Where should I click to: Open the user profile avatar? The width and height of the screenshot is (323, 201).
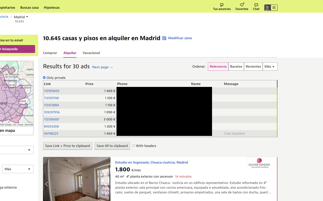coord(267,8)
